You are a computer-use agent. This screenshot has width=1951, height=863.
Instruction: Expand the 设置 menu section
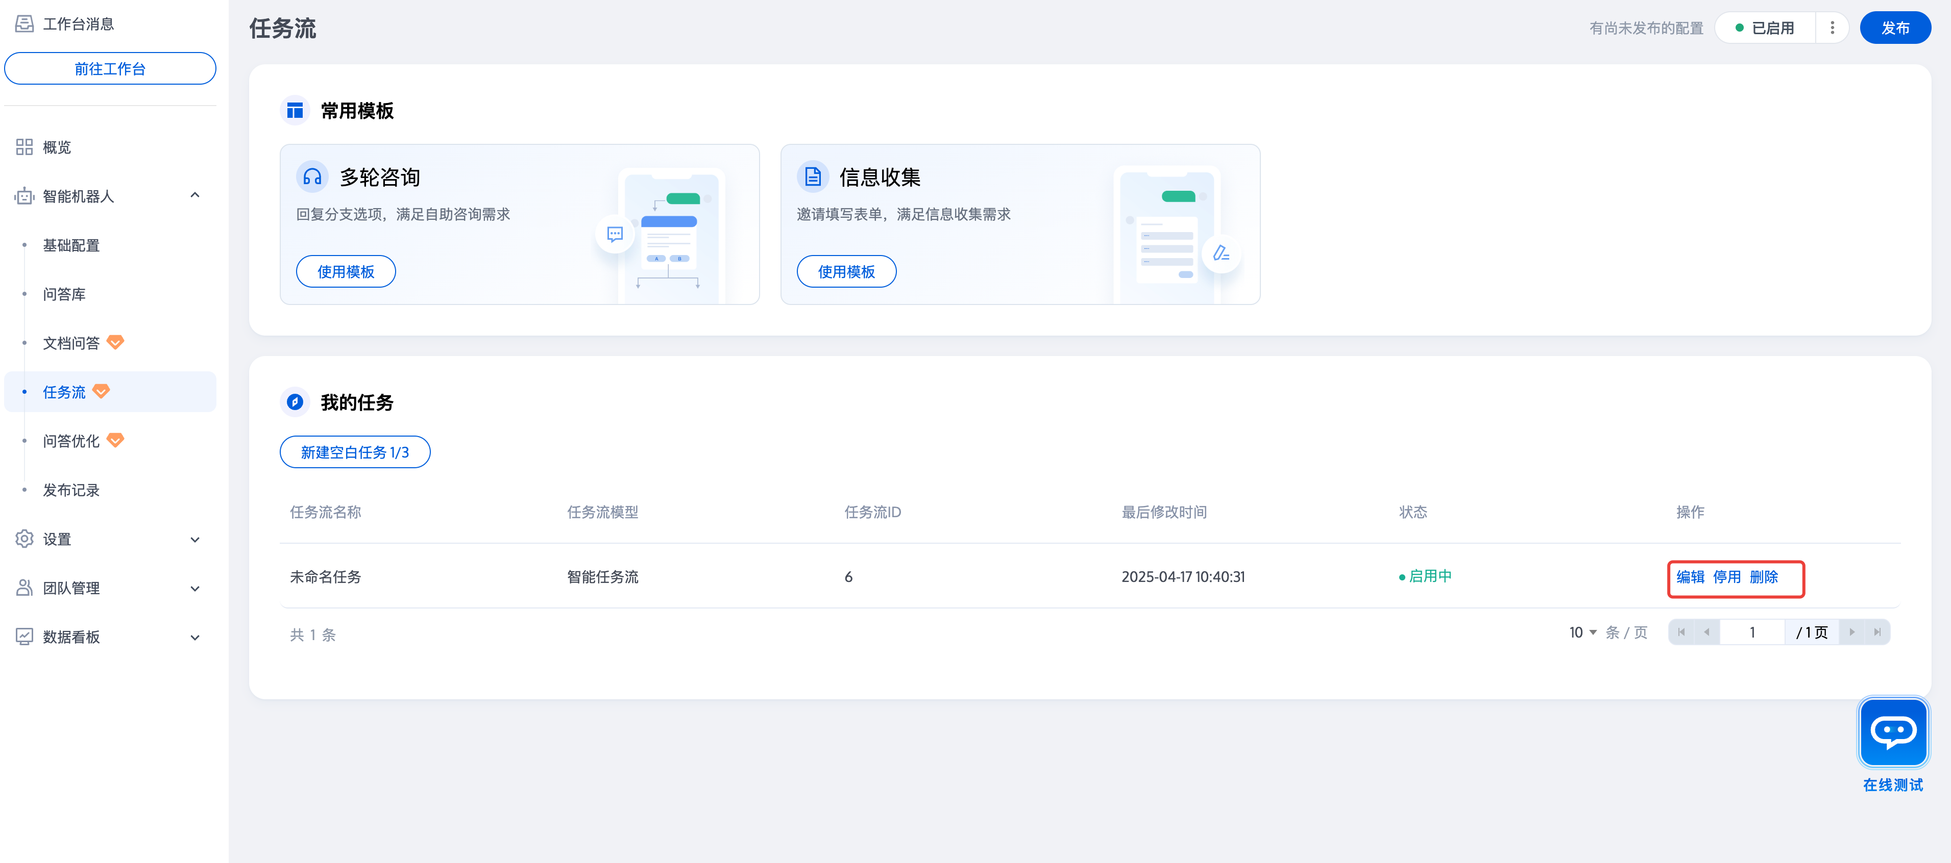(x=194, y=539)
